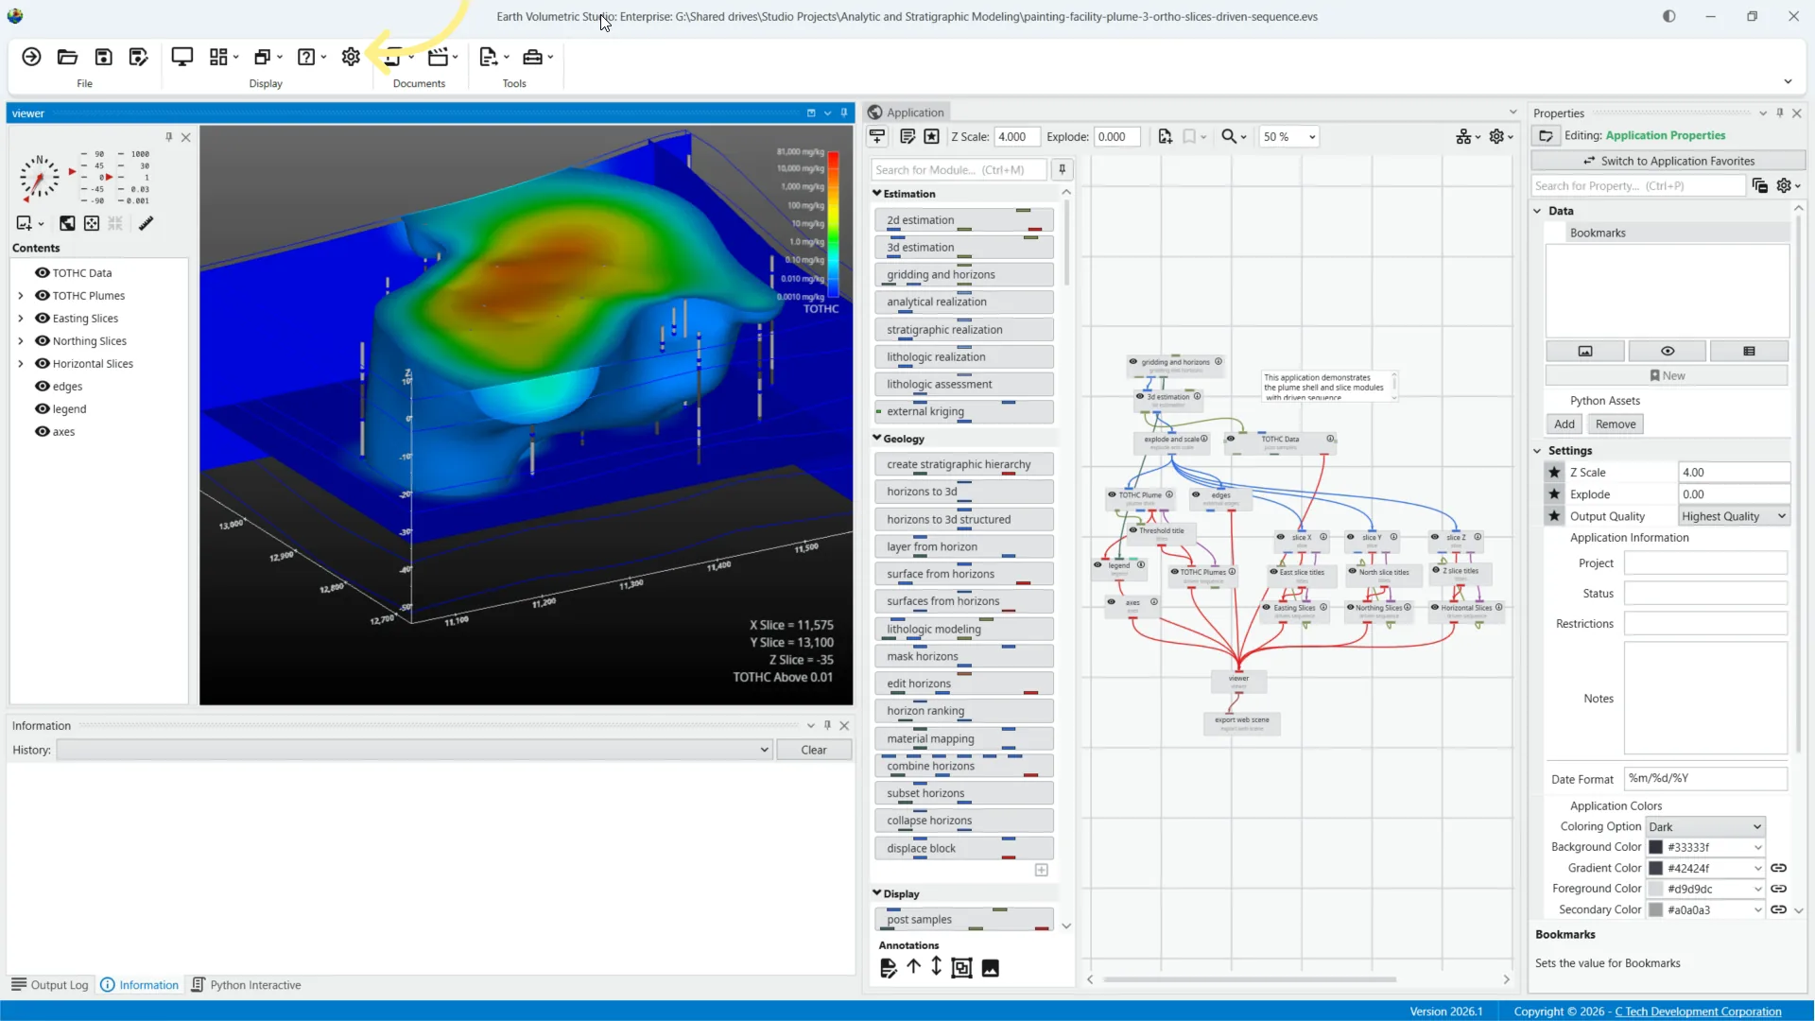
Task: Expand the Easting Slices tree item
Action: point(21,319)
